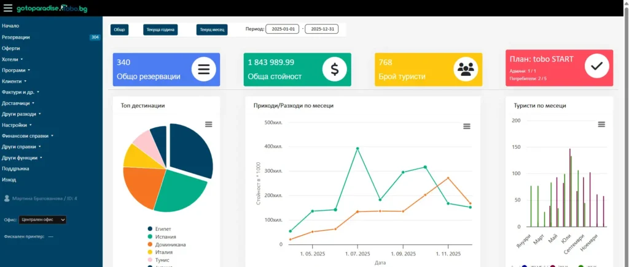
Task: Click the Испания green color swatch in legend
Action: (x=150, y=236)
